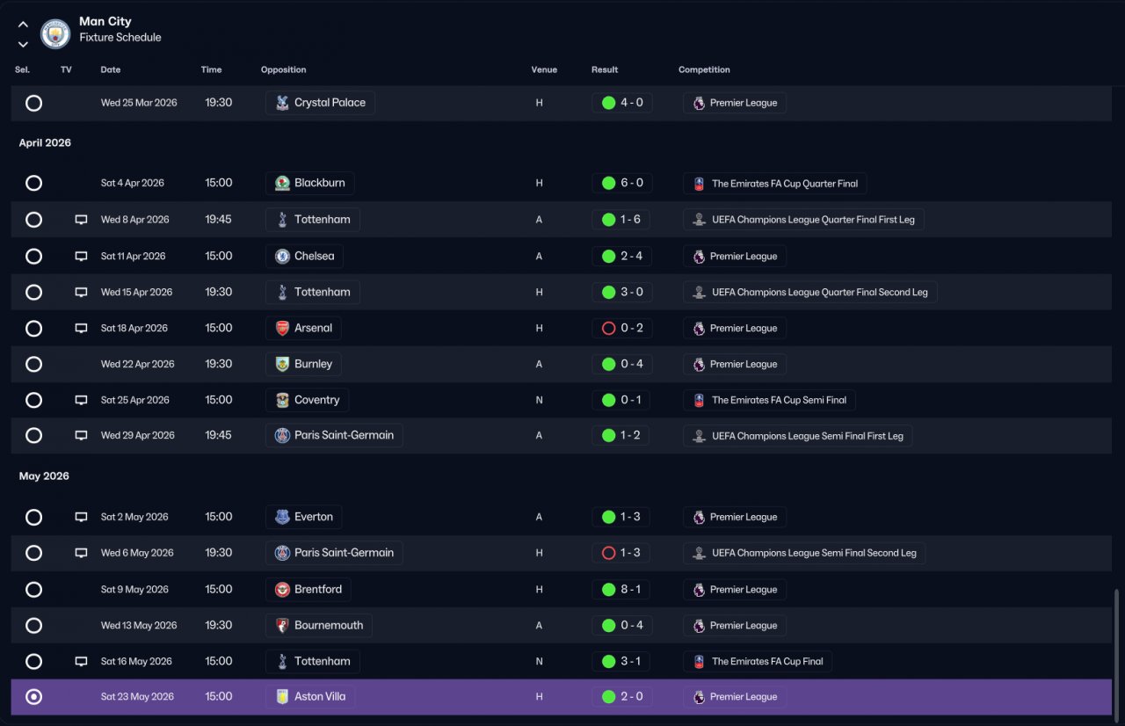The height and width of the screenshot is (726, 1125).
Task: Select radio button for Everton fixture
Action: (33, 517)
